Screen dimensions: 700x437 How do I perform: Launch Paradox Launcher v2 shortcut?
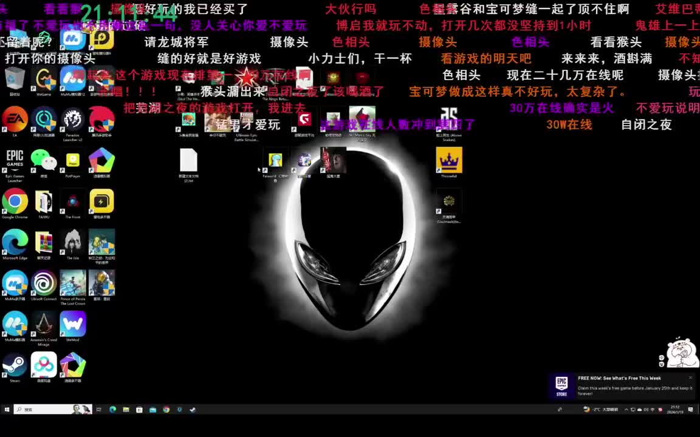pyautogui.click(x=73, y=124)
